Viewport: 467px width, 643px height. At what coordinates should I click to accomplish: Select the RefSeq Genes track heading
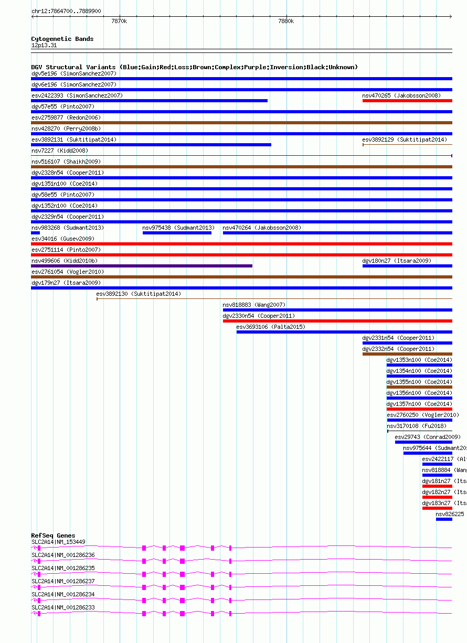pos(53,535)
